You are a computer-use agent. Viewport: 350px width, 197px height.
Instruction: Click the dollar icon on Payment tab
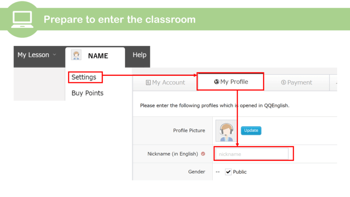pyautogui.click(x=283, y=83)
